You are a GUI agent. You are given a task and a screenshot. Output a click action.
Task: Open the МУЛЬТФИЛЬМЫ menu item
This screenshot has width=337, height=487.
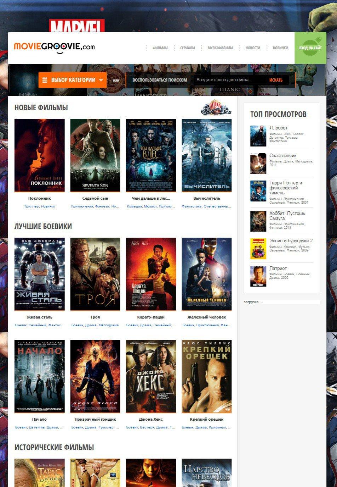pyautogui.click(x=220, y=48)
